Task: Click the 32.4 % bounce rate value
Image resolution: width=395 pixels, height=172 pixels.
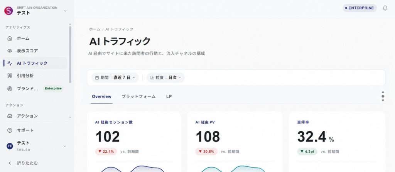Action: pos(316,137)
